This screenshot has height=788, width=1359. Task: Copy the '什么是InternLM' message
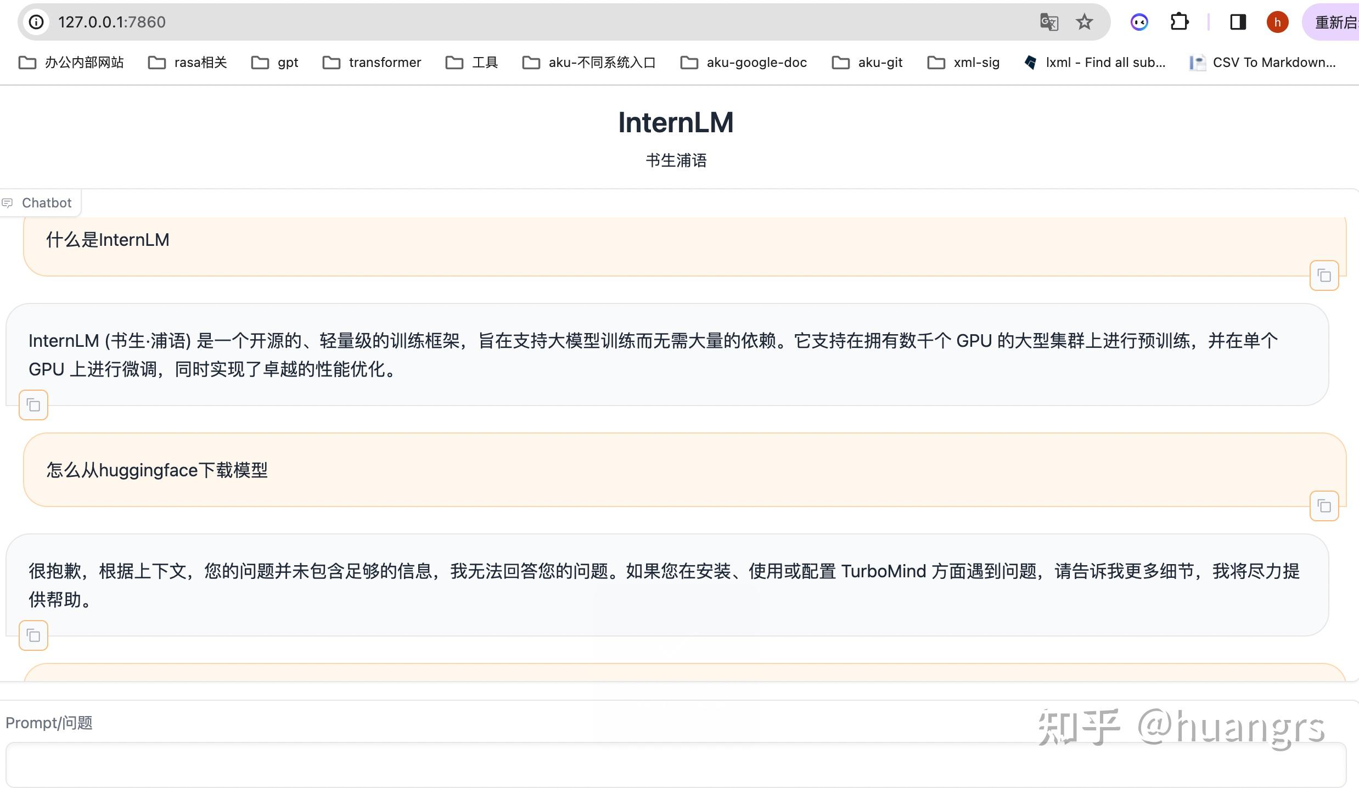click(x=1324, y=275)
